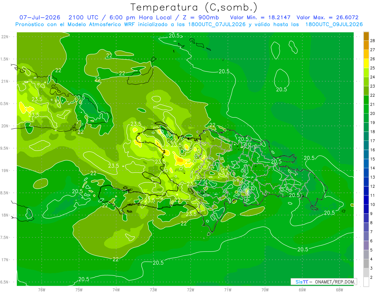Click the legend scale number 16
The height and width of the screenshot is (294, 381).
373,150
